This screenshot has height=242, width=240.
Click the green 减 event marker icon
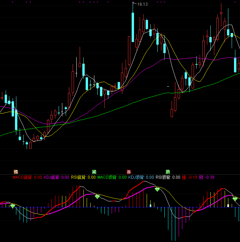(x=94, y=172)
